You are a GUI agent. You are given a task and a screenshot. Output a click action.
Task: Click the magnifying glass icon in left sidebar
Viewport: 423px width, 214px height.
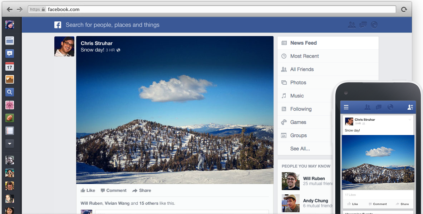(10, 92)
